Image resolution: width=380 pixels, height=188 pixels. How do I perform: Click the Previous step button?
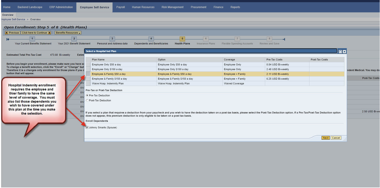[x=12, y=33]
